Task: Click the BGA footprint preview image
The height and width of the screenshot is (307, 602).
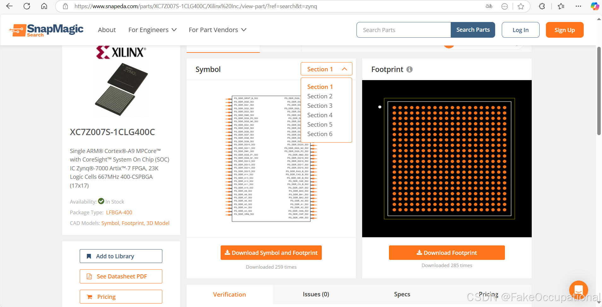Action: (447, 159)
